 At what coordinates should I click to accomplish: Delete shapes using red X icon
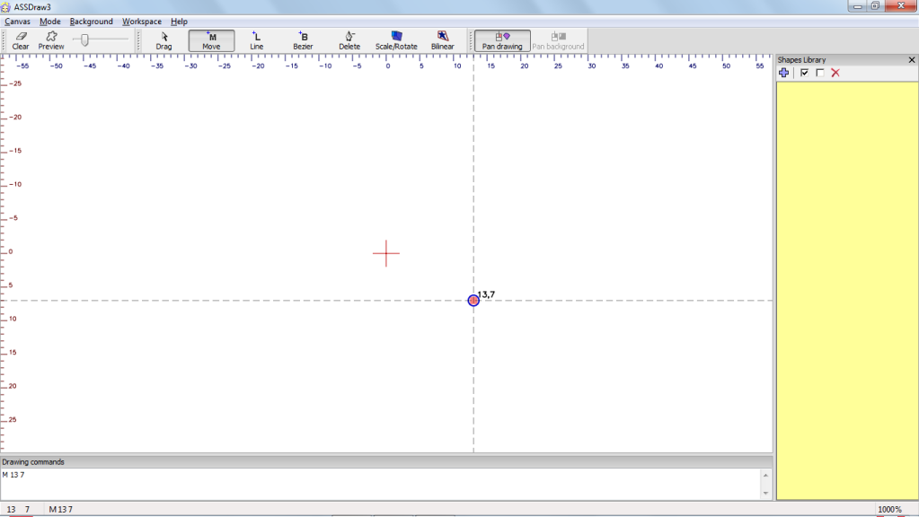[x=835, y=73]
